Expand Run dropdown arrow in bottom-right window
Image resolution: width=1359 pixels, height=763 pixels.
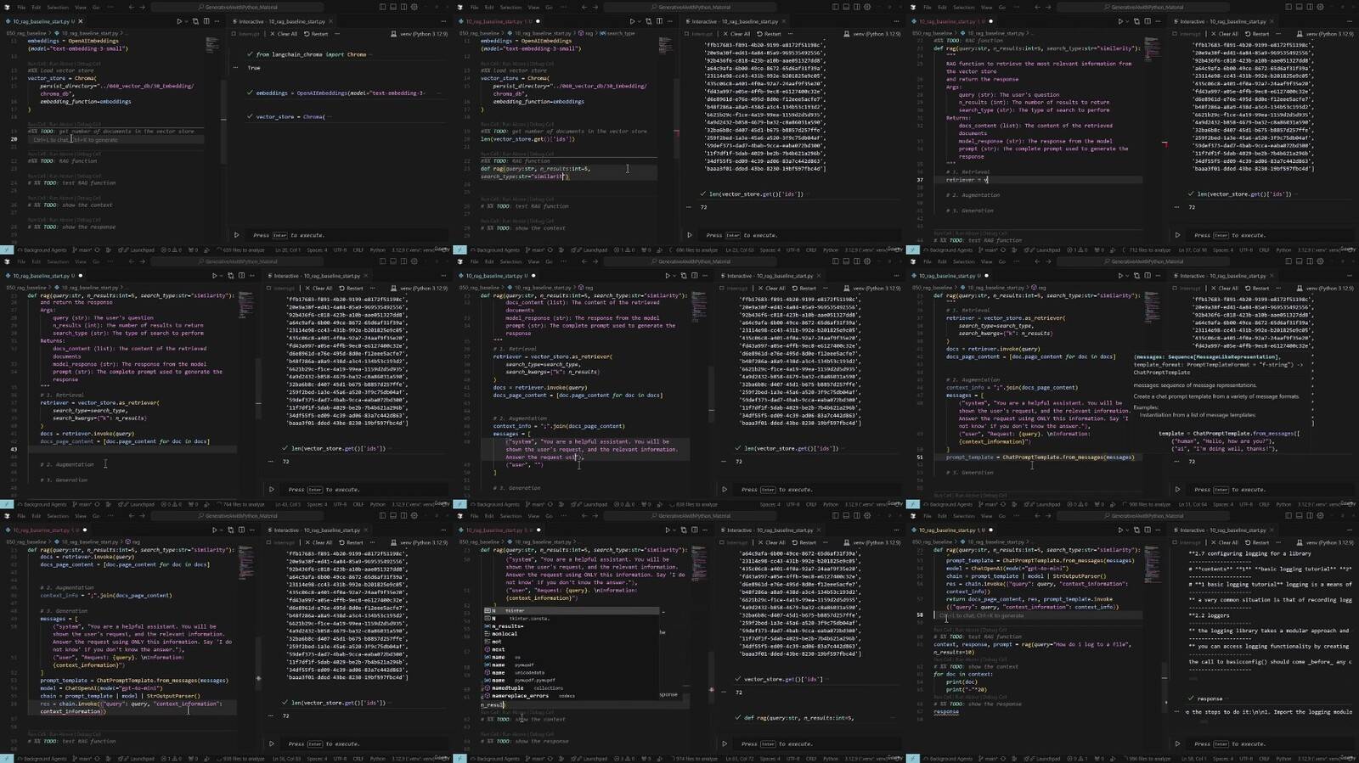(1127, 530)
